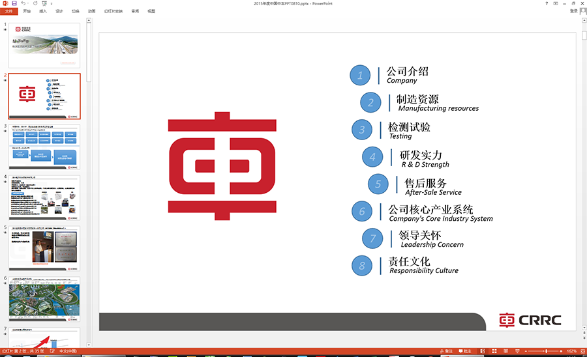Adjust the zoom slider handle
This screenshot has width=587, height=357.
(546, 351)
